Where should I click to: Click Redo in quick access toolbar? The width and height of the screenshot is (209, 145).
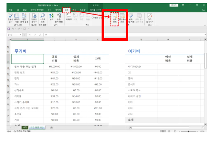tap(19, 28)
